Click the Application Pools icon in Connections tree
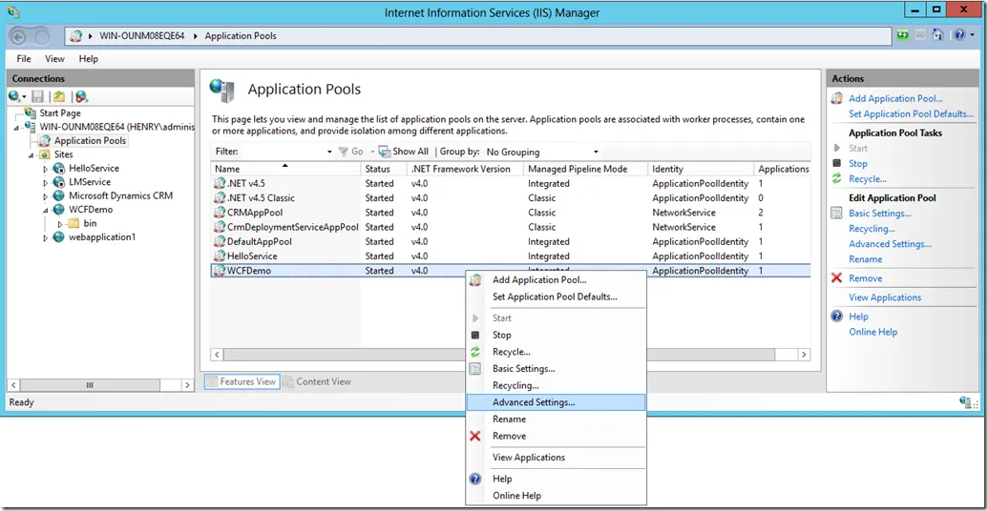 [x=44, y=140]
